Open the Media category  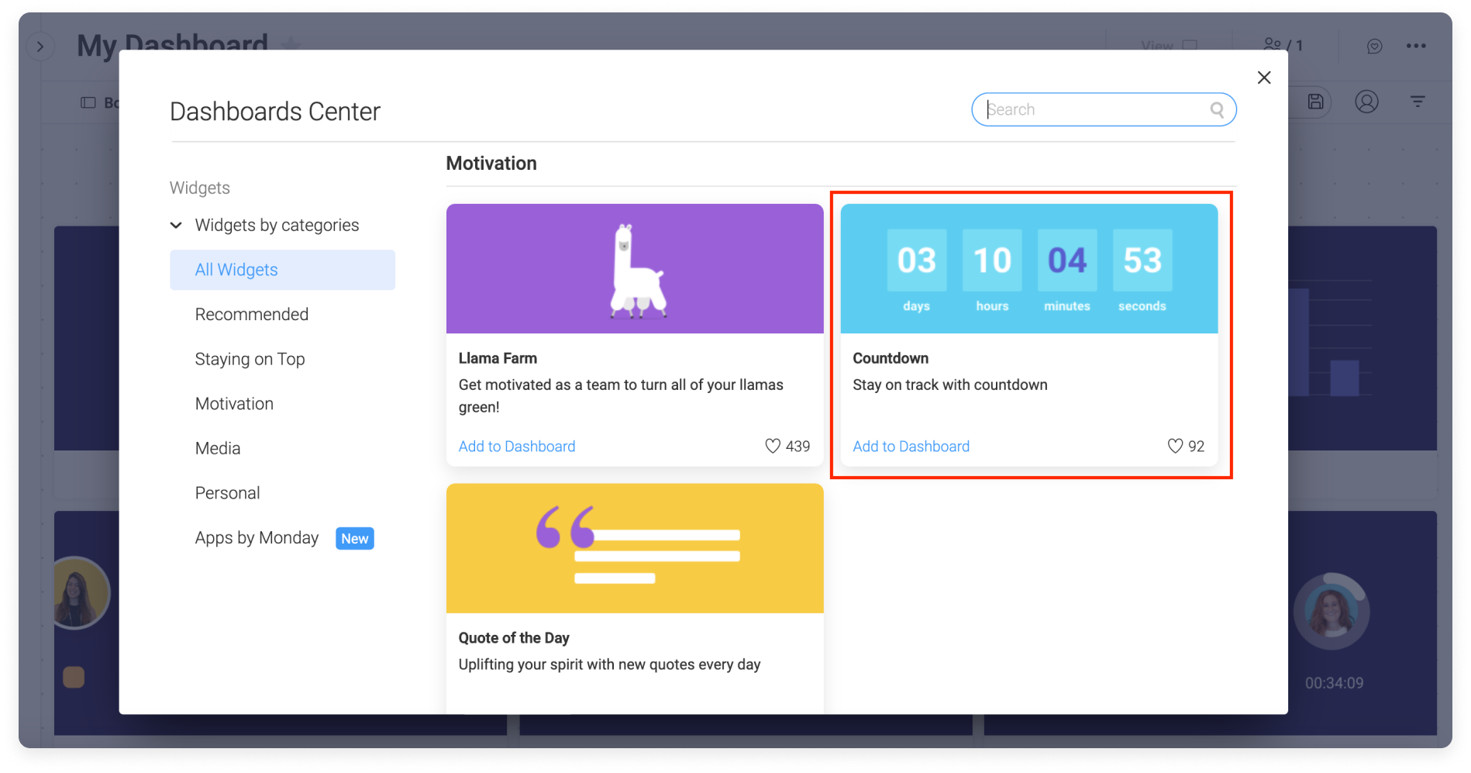pos(218,448)
